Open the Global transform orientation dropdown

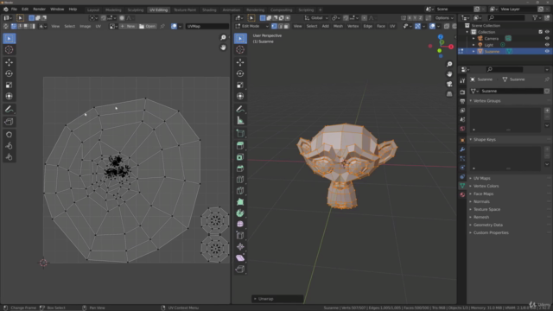(316, 17)
